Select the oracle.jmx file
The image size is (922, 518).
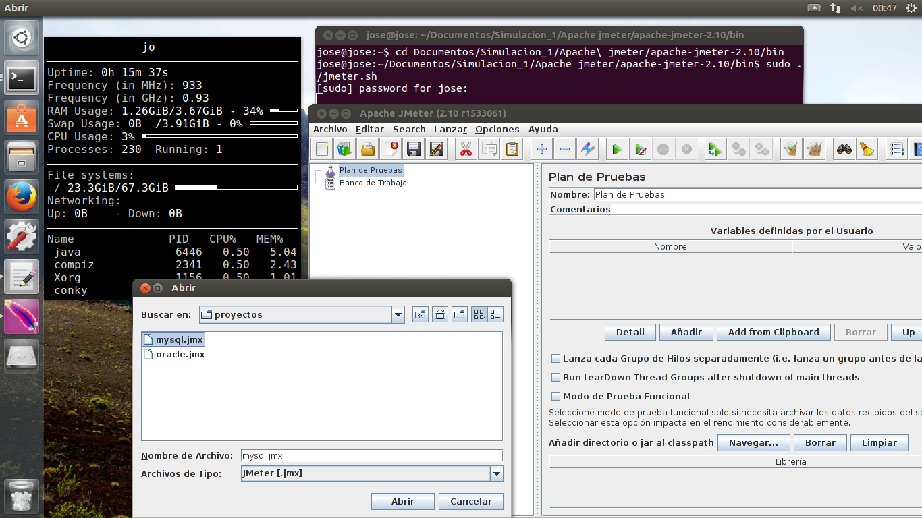pos(175,354)
